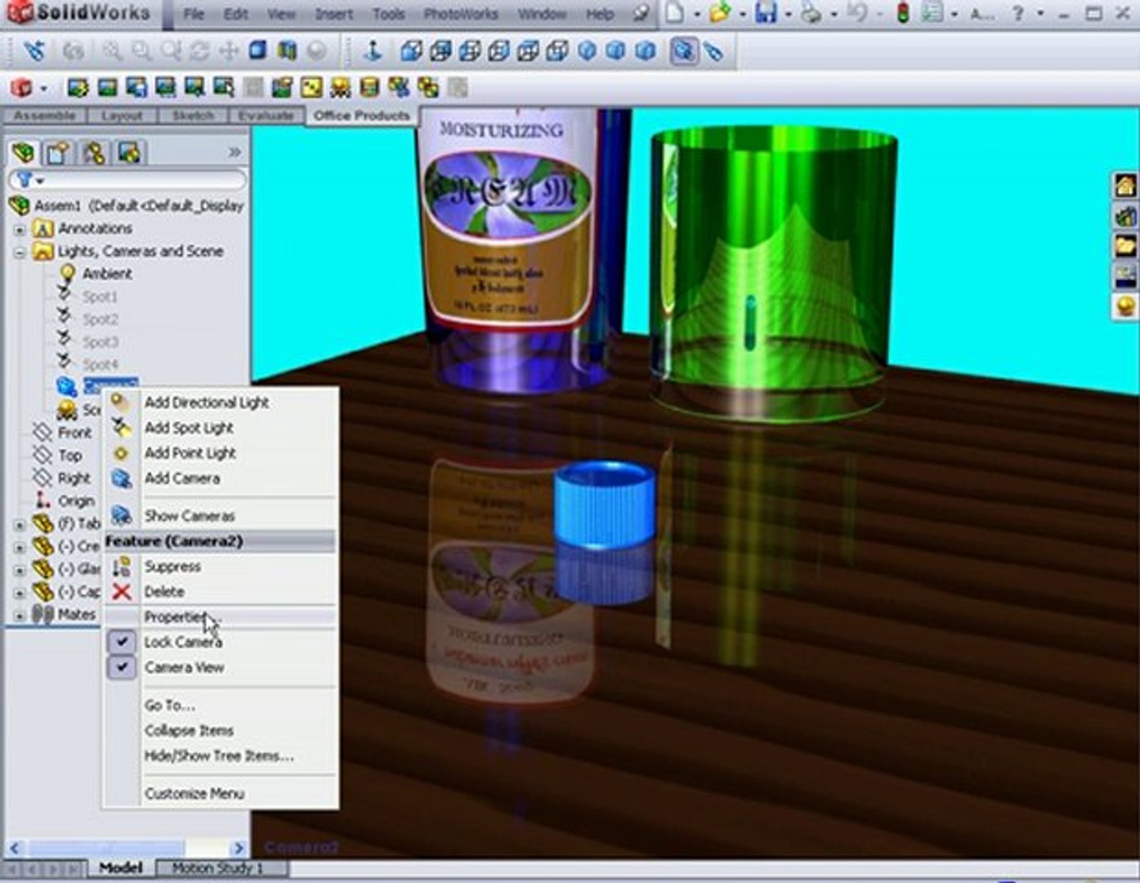1140x883 pixels.
Task: Click the Rebuild traffic light icon
Action: coord(902,13)
